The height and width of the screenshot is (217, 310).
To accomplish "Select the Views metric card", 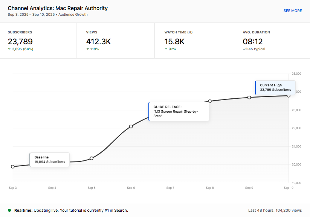I will tap(115, 41).
